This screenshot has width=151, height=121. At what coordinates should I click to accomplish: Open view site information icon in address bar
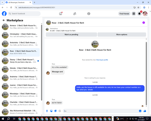[x=16, y=8]
